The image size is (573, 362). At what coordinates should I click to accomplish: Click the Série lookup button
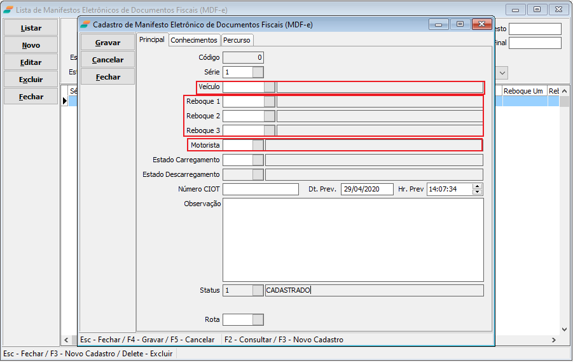(x=258, y=73)
